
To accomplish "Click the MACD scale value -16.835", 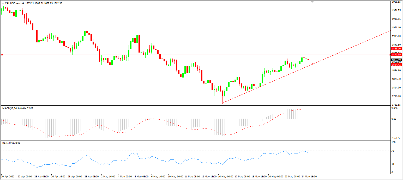I will coord(396,138).
